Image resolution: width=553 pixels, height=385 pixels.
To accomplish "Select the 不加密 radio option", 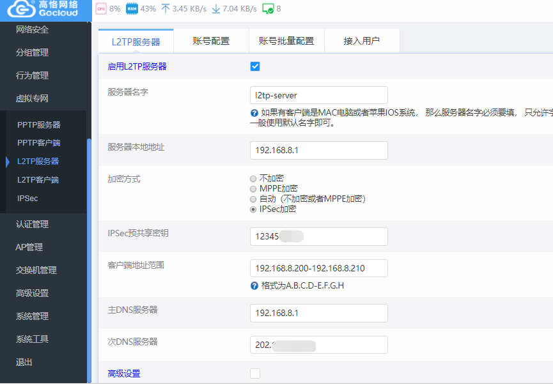I will [253, 179].
